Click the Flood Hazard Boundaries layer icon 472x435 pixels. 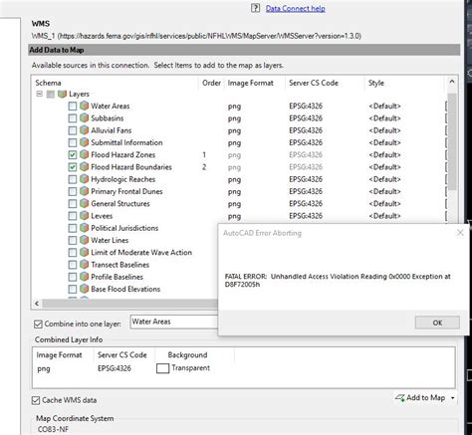[85, 167]
